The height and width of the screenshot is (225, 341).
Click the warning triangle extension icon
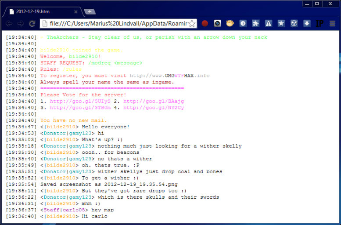[x=269, y=23]
